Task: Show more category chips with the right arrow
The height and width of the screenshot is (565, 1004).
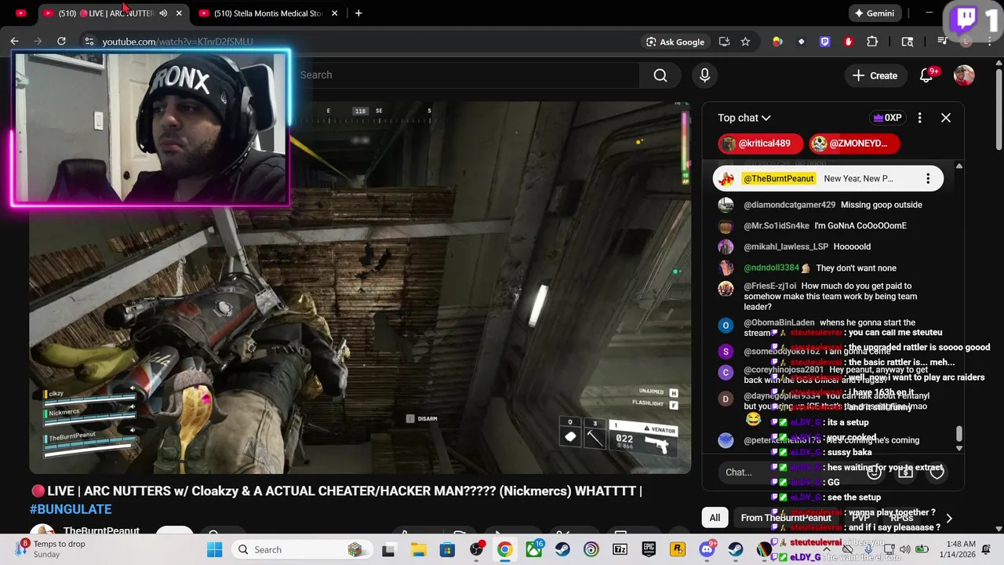Action: tap(949, 518)
